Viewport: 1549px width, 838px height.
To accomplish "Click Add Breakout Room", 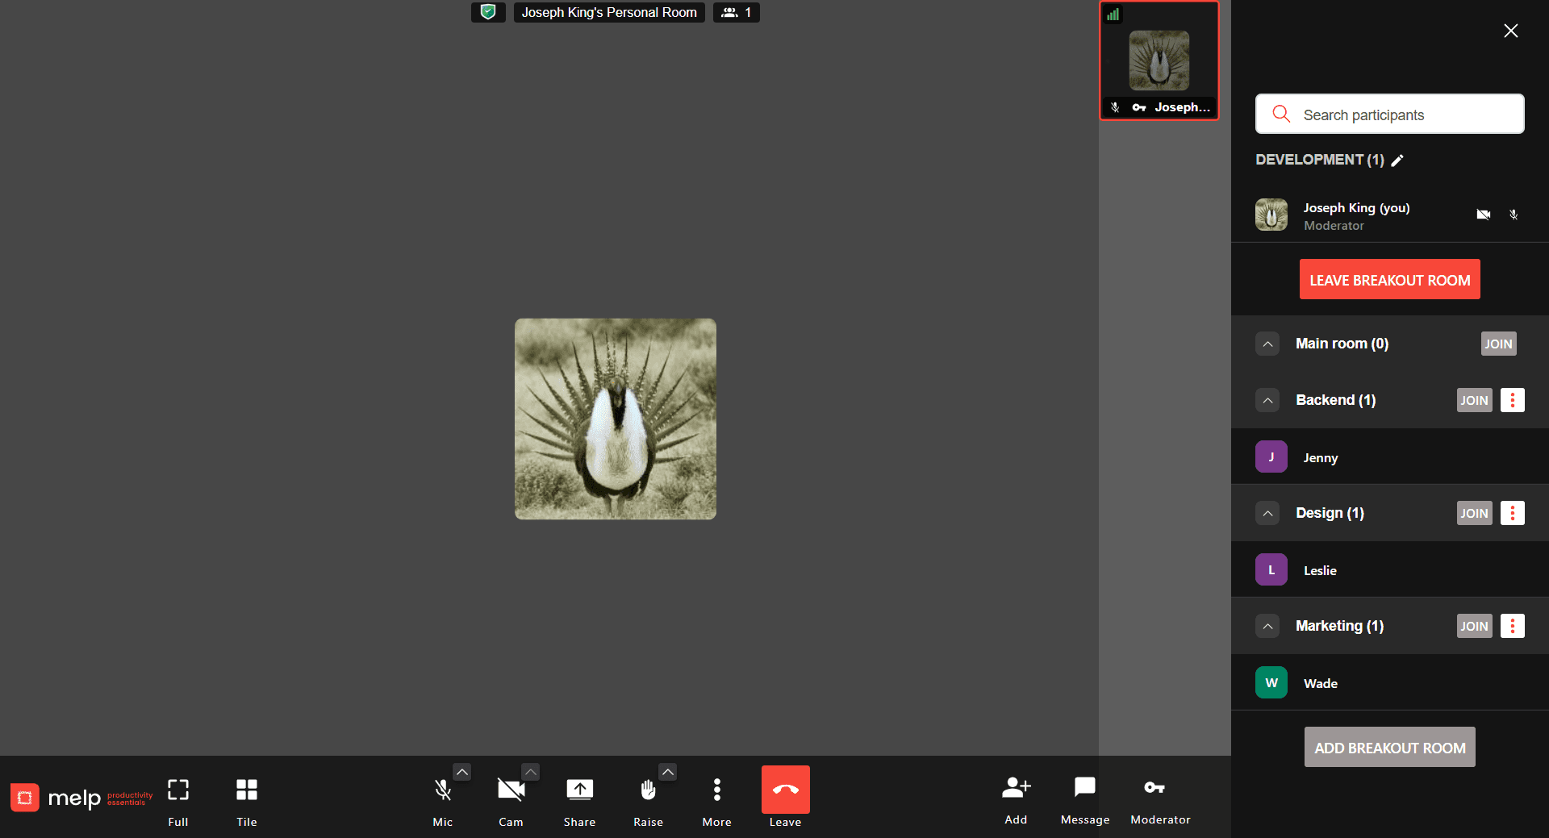I will tap(1388, 747).
